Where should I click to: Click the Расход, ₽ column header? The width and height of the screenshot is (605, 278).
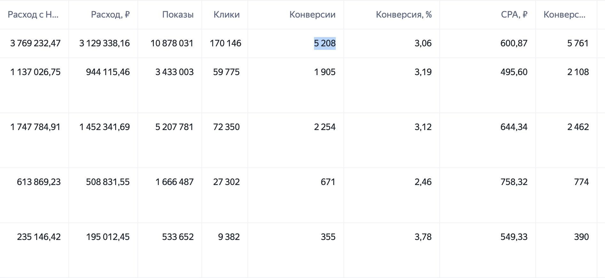tap(110, 15)
